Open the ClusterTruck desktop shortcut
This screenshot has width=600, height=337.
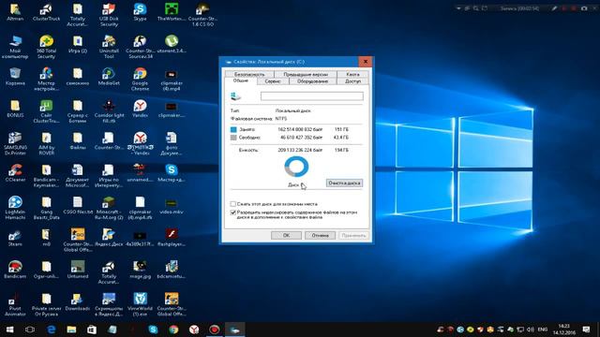pos(46,12)
